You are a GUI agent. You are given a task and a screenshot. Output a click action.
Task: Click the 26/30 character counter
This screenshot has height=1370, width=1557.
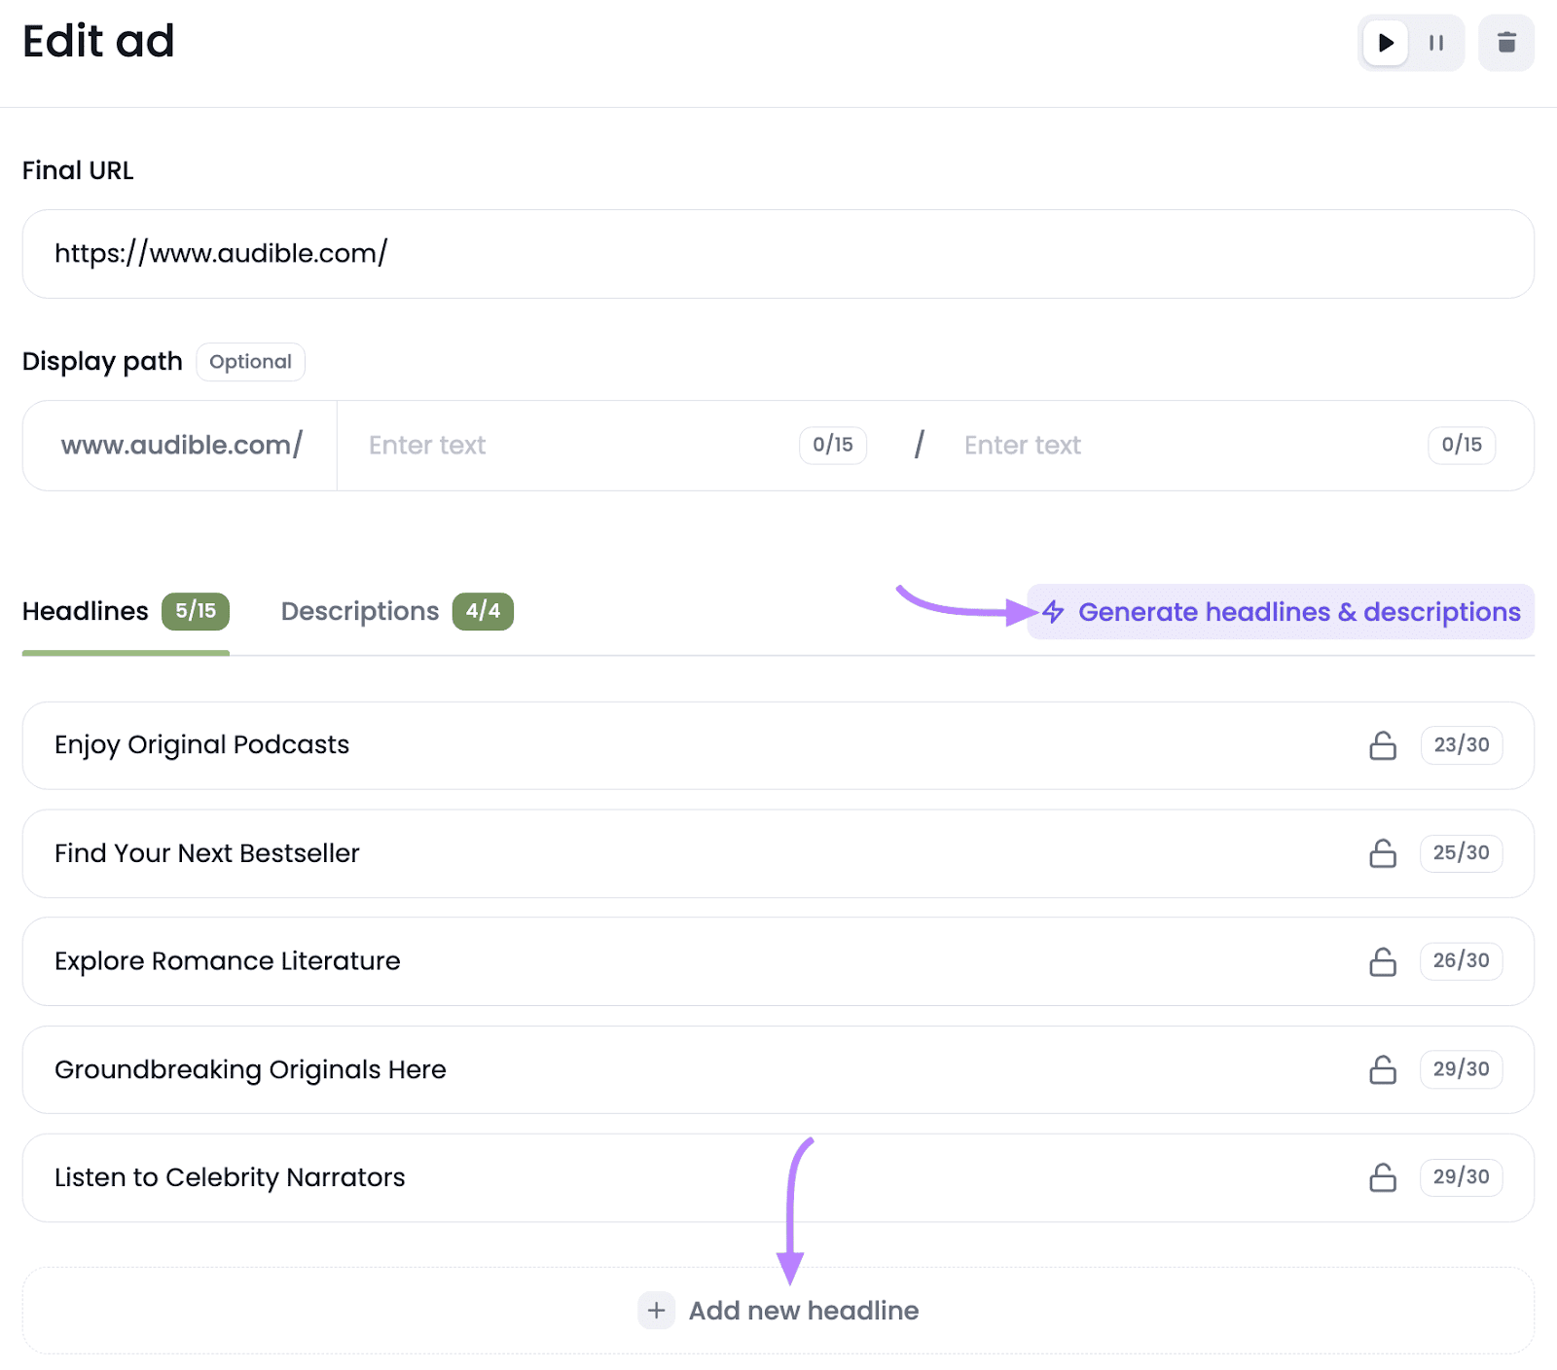point(1462,961)
